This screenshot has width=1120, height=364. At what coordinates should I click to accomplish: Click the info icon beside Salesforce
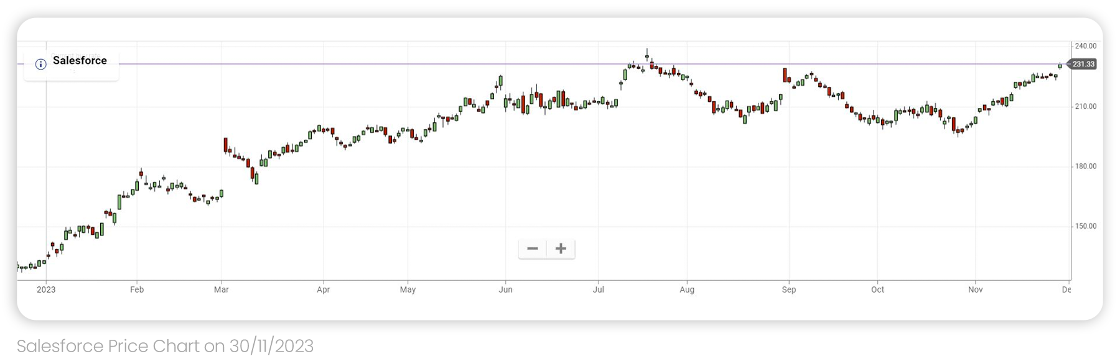(x=41, y=64)
